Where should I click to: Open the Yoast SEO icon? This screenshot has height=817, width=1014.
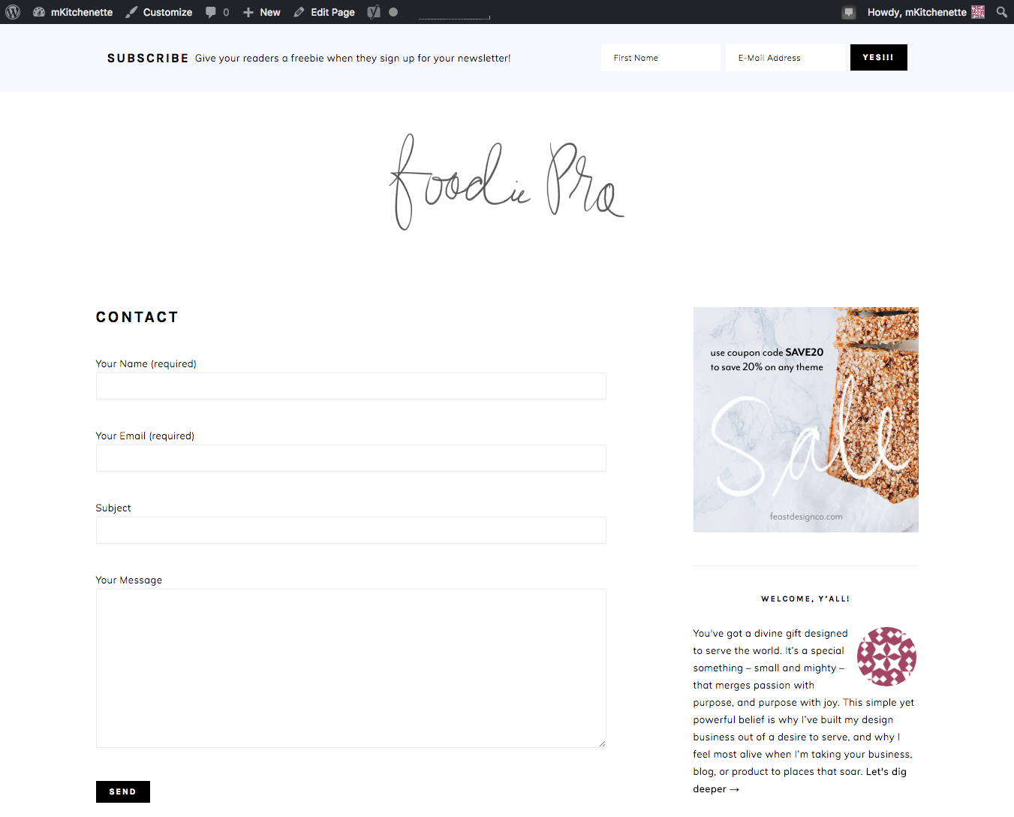374,12
